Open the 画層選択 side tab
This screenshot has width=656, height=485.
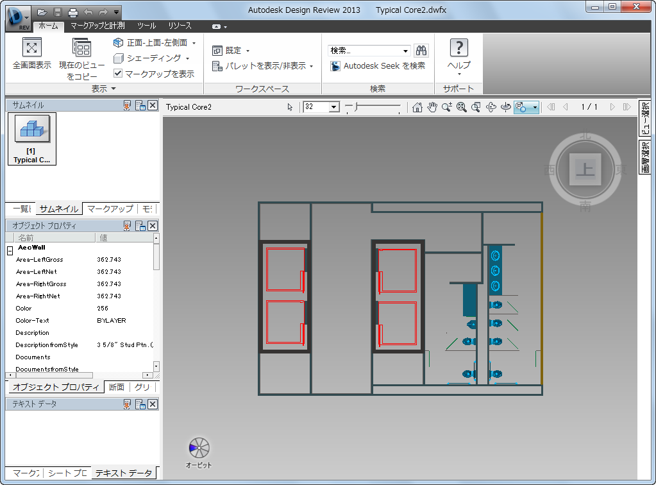645,157
